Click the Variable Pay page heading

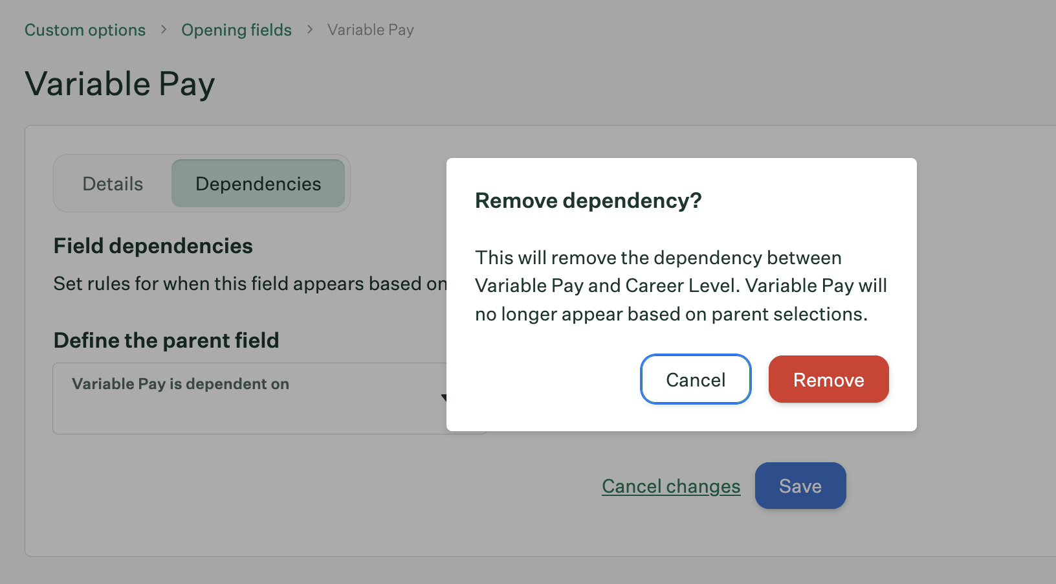(x=120, y=84)
